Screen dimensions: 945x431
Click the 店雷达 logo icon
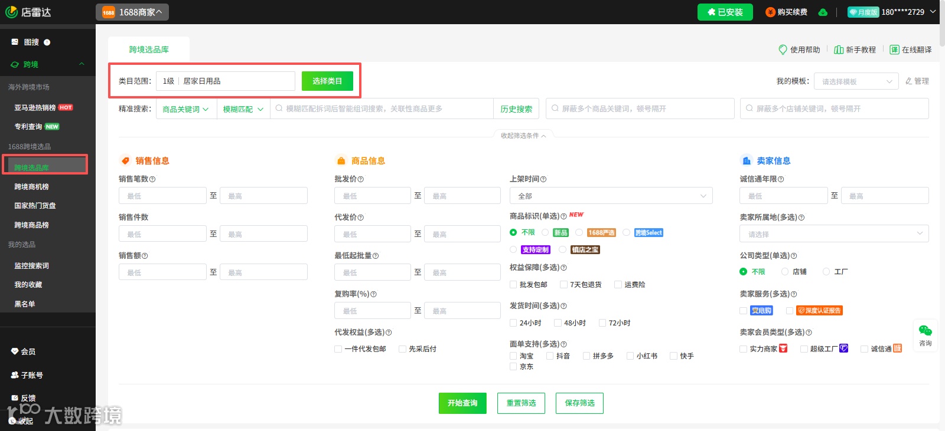tap(11, 12)
